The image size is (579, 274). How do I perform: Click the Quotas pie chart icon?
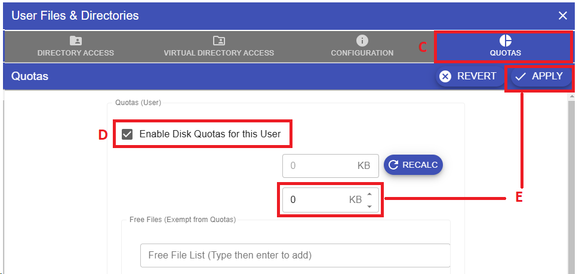pyautogui.click(x=505, y=41)
